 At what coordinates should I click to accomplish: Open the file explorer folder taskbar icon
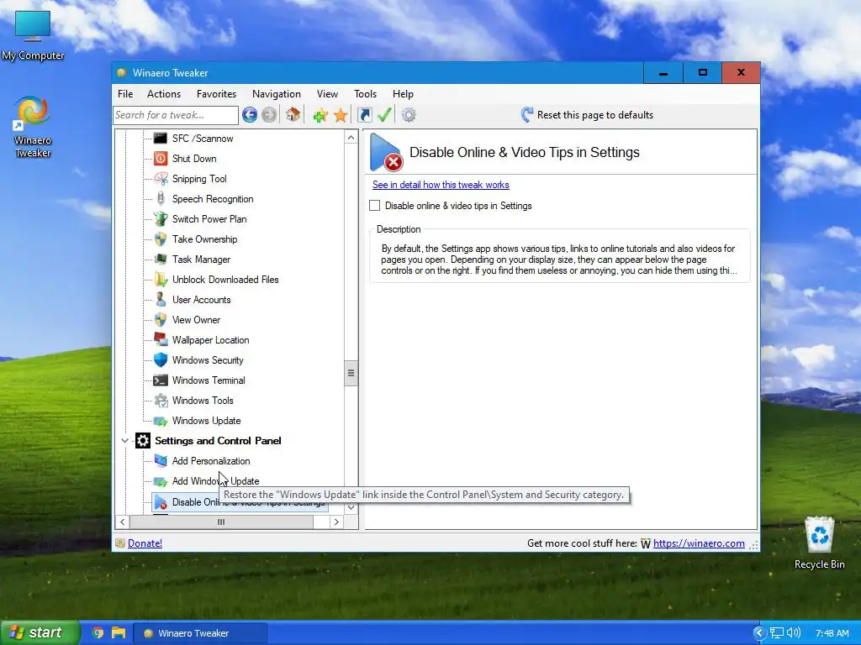click(119, 633)
